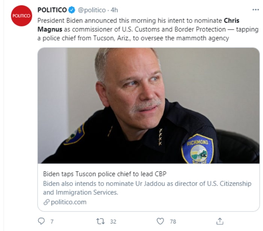Open the POLITICO display name link
This screenshot has width=263, height=231.
tap(52, 10)
